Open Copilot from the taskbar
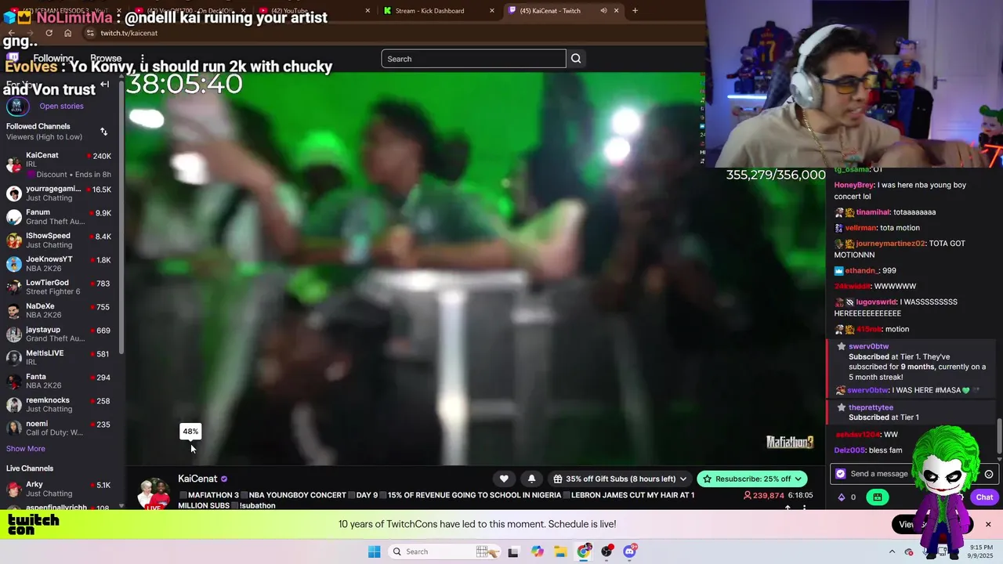Image resolution: width=1003 pixels, height=564 pixels. pos(537,551)
